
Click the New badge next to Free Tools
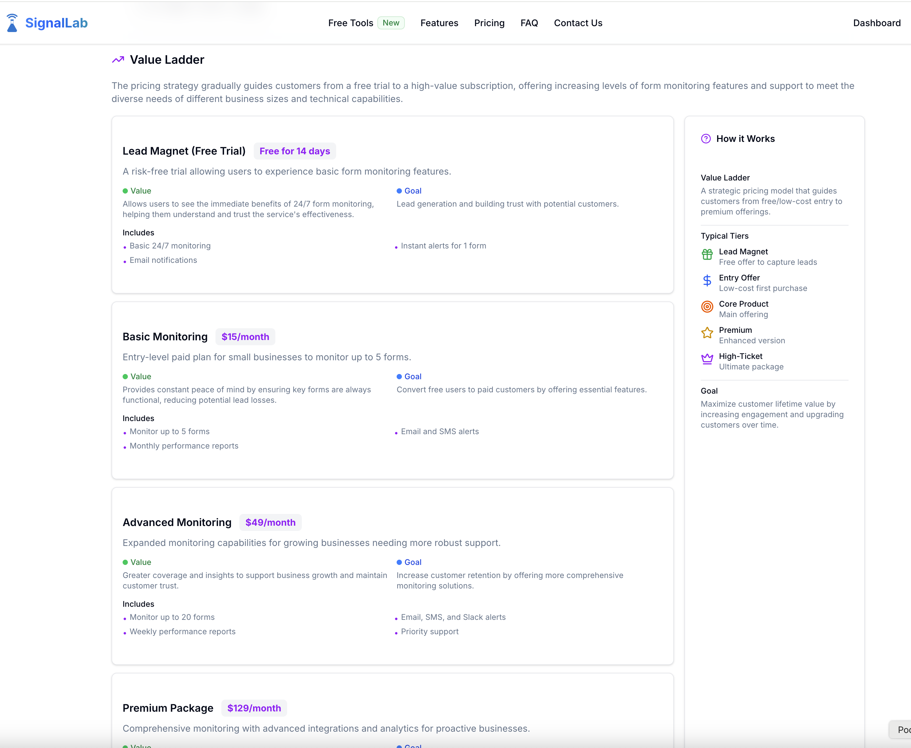point(391,23)
